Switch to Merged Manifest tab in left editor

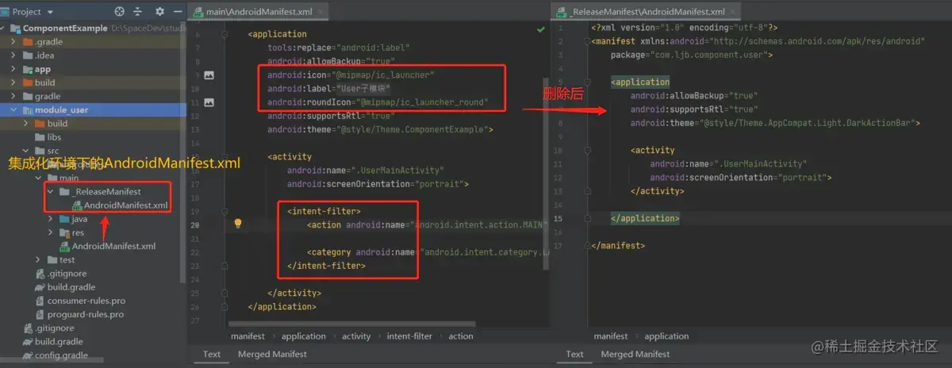[272, 354]
